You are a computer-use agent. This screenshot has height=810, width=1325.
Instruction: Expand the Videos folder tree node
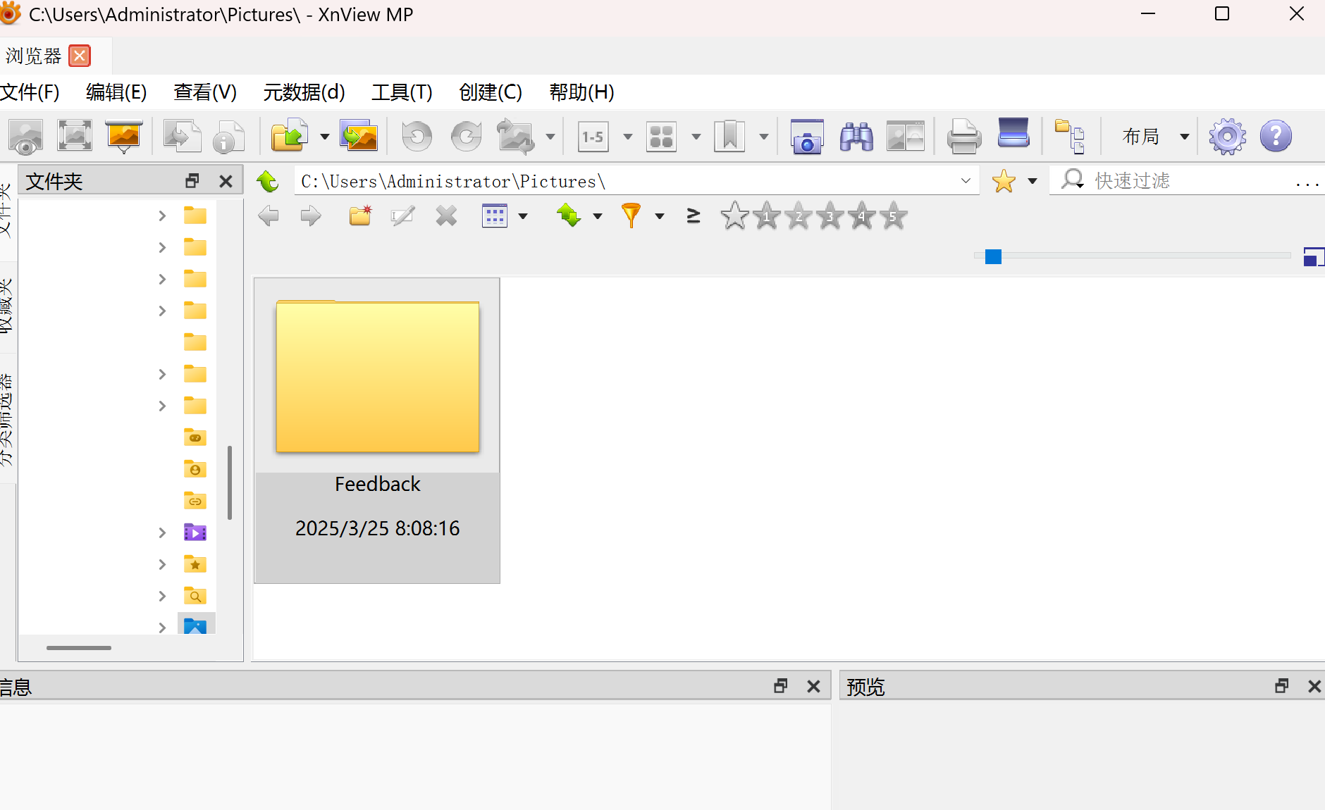[x=162, y=532]
